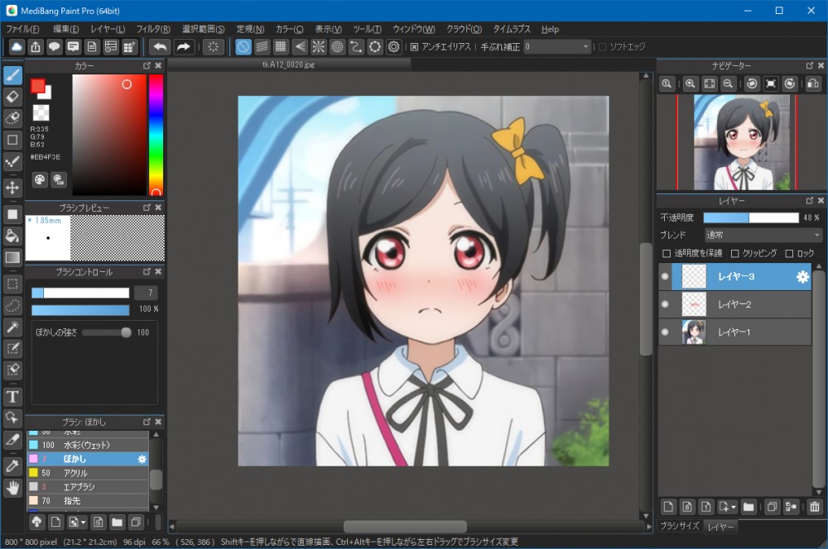Select アクリル brush
The height and width of the screenshot is (549, 828).
click(x=88, y=473)
